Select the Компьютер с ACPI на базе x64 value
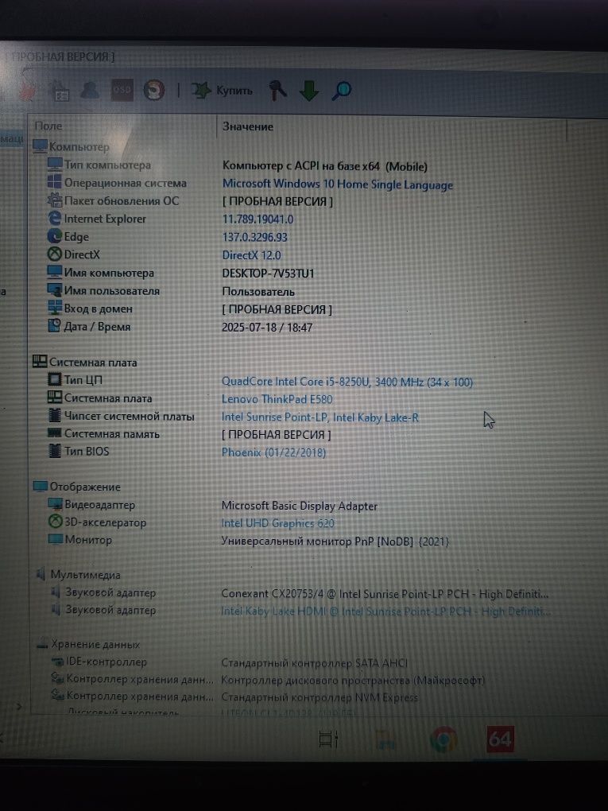This screenshot has height=811, width=608. 325,166
